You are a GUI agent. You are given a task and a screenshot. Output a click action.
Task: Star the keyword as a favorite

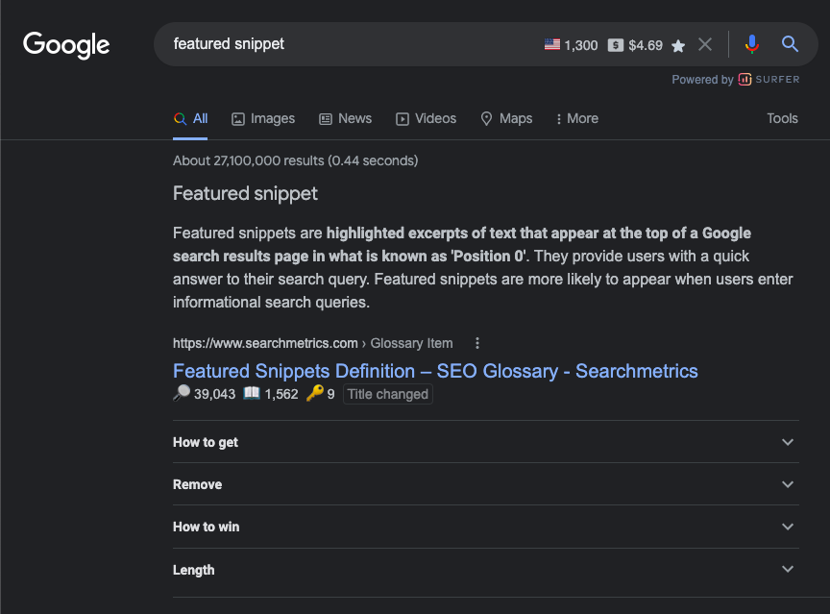[679, 44]
